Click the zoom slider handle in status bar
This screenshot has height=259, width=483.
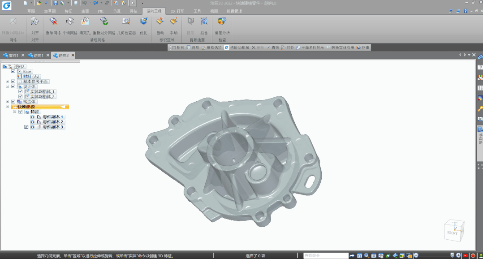(x=452, y=255)
